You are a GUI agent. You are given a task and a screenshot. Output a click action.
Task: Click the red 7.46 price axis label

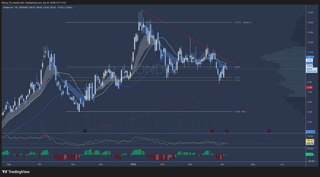coord(309,87)
